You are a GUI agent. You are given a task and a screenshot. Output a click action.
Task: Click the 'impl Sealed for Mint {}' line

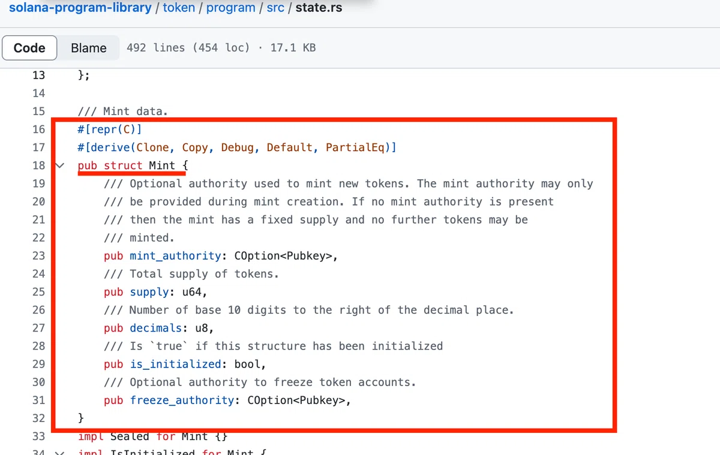tap(152, 436)
